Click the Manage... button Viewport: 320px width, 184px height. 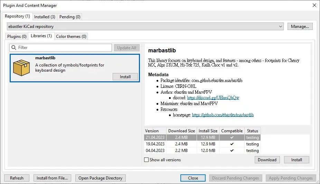300,27
